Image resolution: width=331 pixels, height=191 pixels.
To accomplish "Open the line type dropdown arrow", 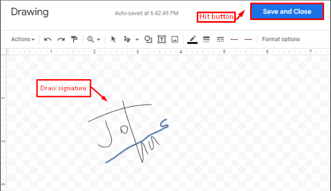I will 137,40.
